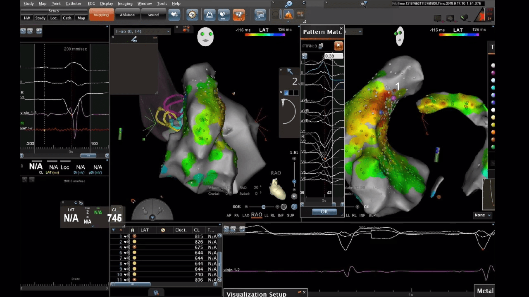The image size is (529, 297).
Task: Open the Study menu
Action: point(29,4)
